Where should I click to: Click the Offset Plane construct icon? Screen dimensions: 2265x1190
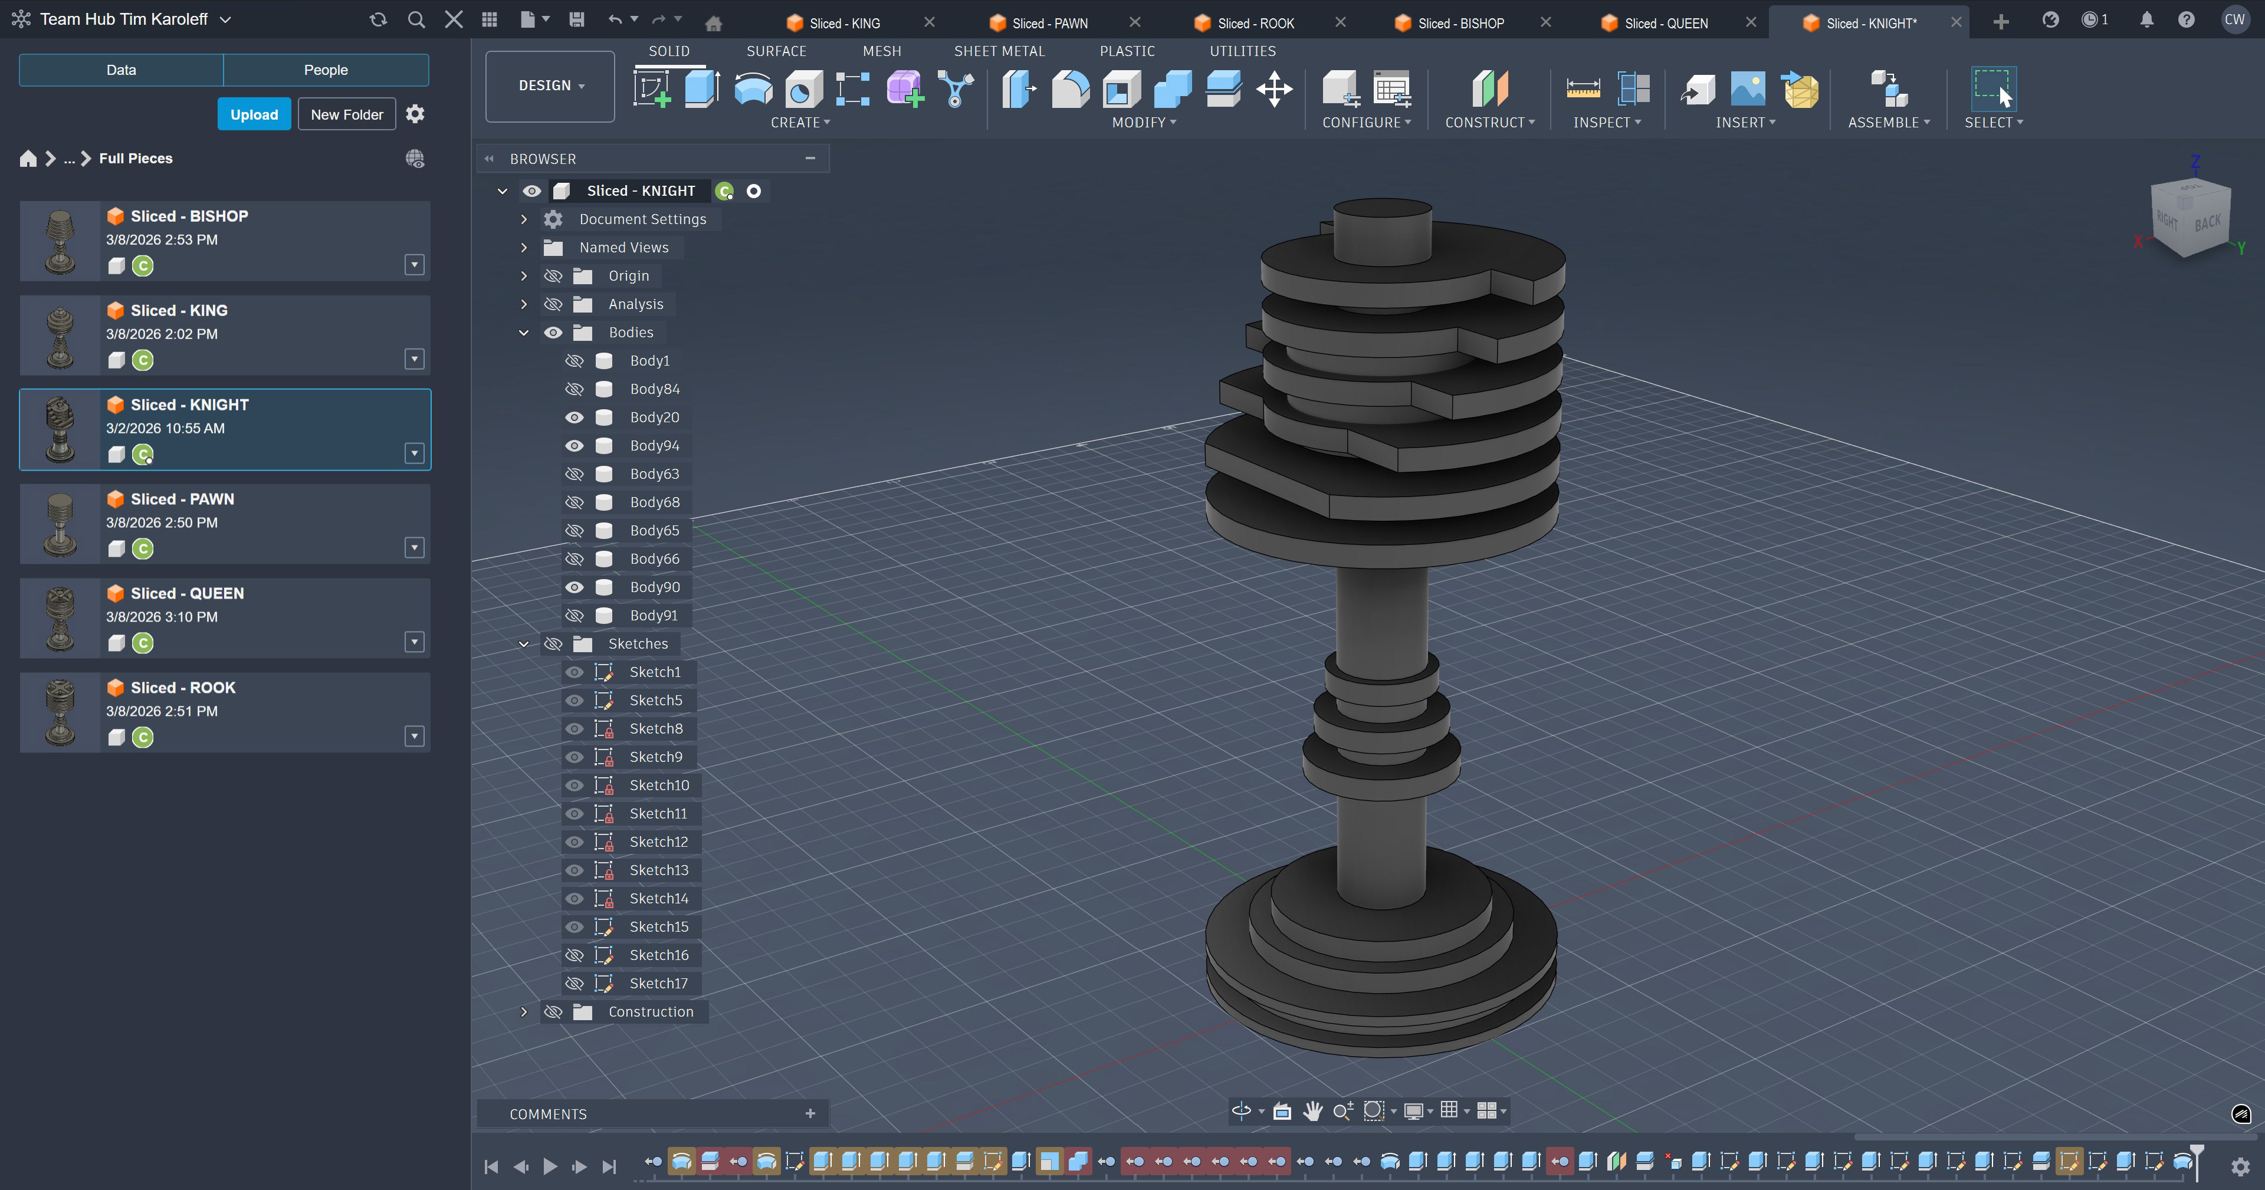coord(1489,89)
